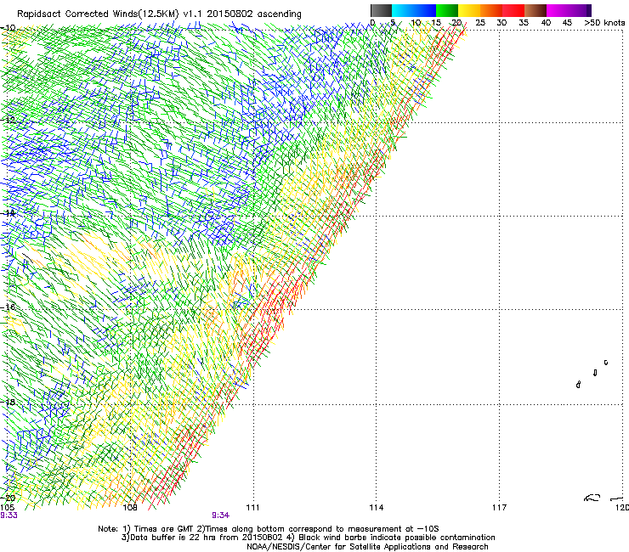Click the yellow 20-25 knots legend swatch

pos(469,10)
